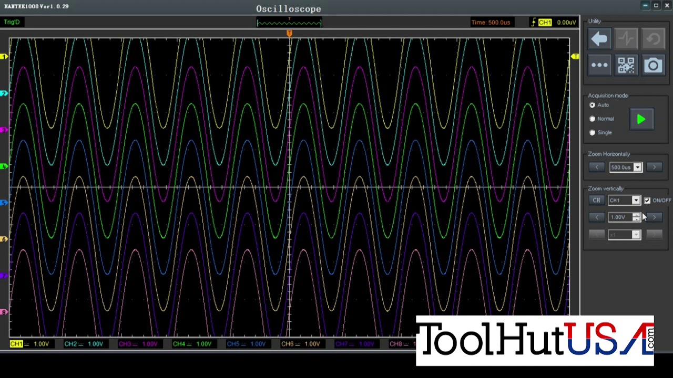Increase horizontal zoom with right arrow
The height and width of the screenshot is (378, 673).
point(654,167)
